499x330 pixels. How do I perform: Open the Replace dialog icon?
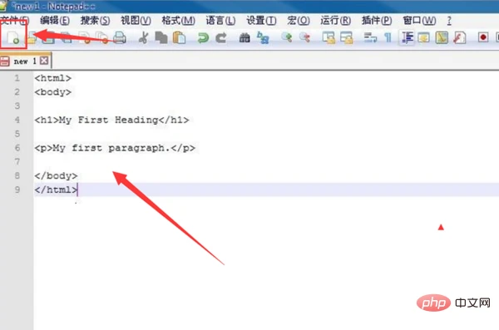[263, 38]
